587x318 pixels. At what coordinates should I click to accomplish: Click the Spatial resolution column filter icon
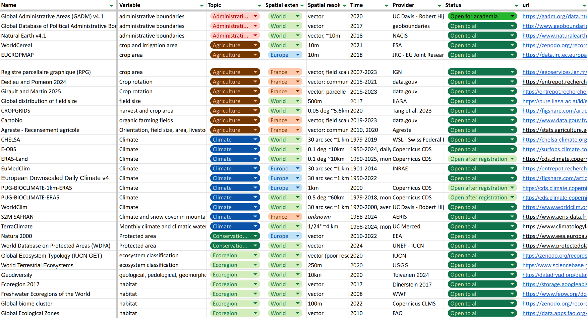point(344,5)
